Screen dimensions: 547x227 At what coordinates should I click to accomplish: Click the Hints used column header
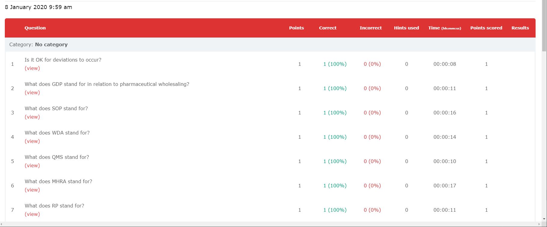coord(406,28)
